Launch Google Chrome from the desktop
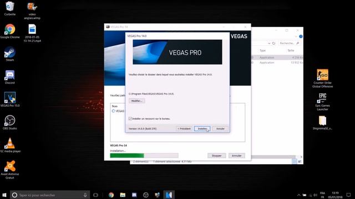355x199 pixels. [x=10, y=31]
